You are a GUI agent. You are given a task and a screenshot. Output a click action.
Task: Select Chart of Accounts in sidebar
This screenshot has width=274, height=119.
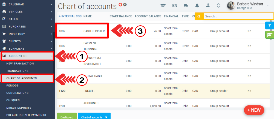click(22, 78)
